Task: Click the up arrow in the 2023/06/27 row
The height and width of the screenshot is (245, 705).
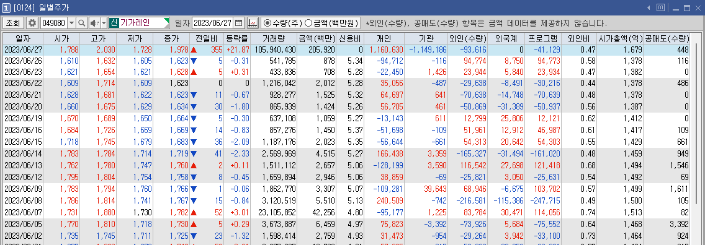Action: pyautogui.click(x=194, y=49)
